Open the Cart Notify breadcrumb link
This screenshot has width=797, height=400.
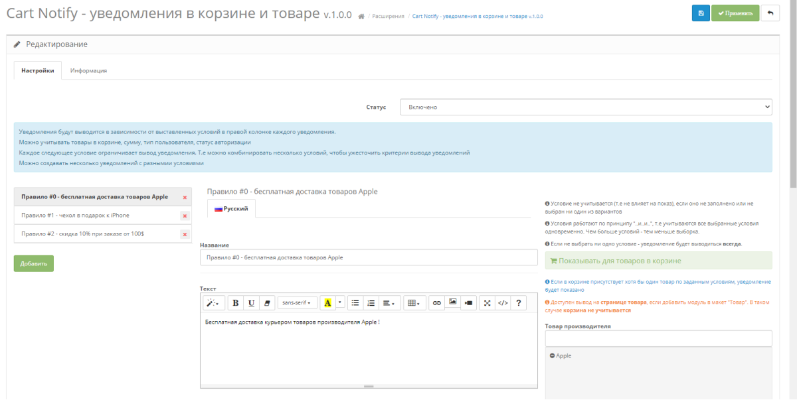(x=478, y=16)
